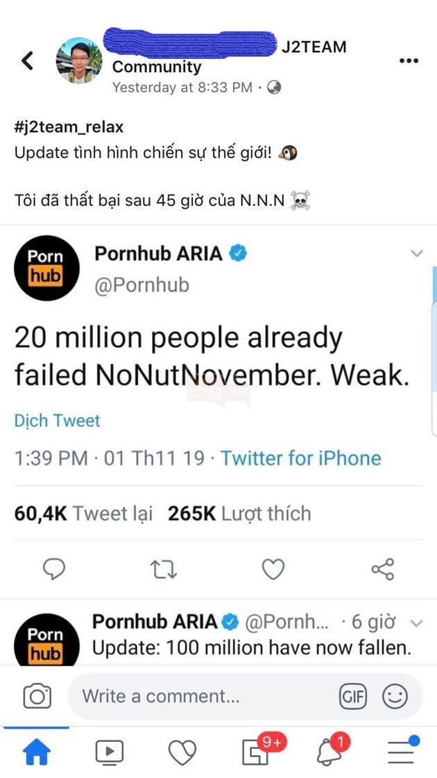Select the Retweet icon
Viewport: 437px width, 778px height.
click(x=164, y=569)
